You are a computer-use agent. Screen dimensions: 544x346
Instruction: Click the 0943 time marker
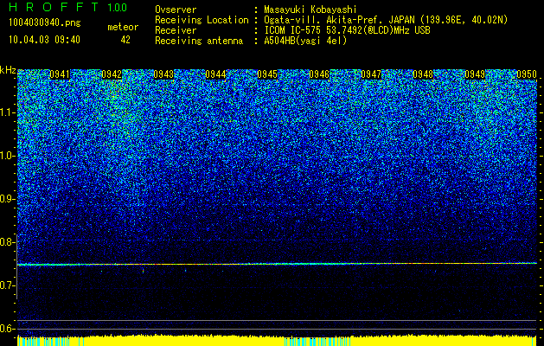(x=163, y=74)
